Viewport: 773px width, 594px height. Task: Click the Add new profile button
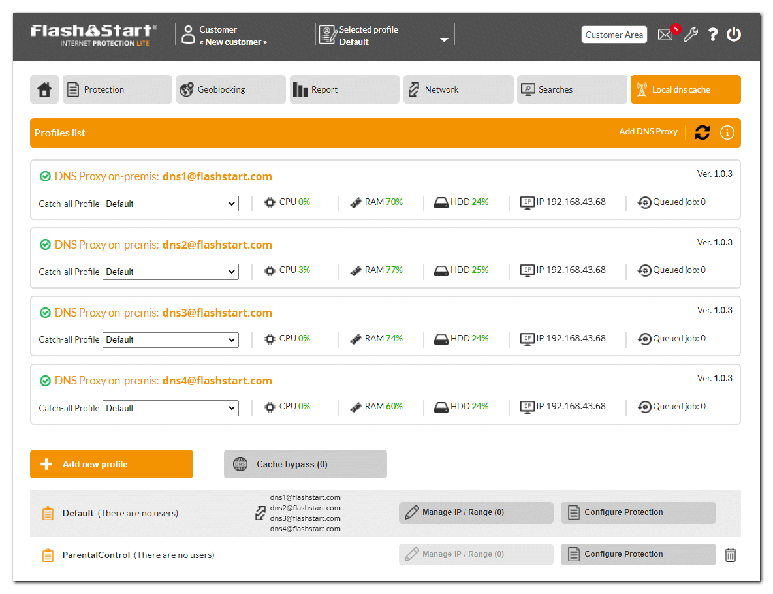click(112, 464)
